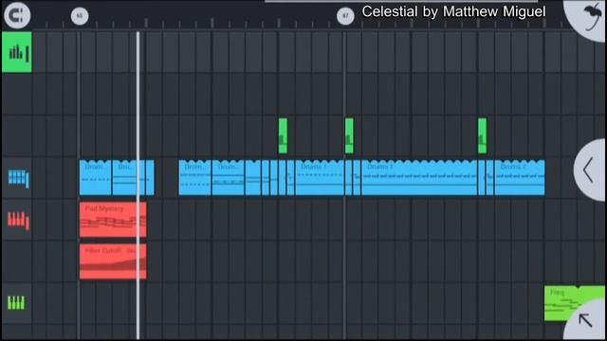Viewport: 607px width, 341px height.
Task: Toggle the magnet snap icon
Action: coord(17,15)
